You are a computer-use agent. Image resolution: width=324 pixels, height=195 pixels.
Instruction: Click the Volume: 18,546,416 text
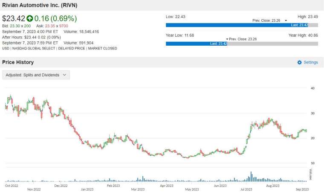click(81, 32)
